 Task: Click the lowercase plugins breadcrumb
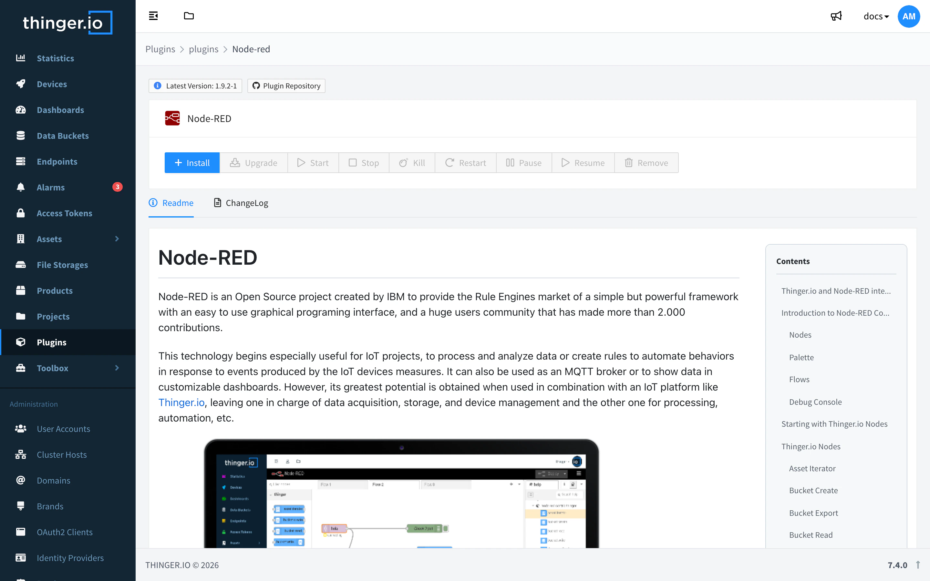pos(203,49)
